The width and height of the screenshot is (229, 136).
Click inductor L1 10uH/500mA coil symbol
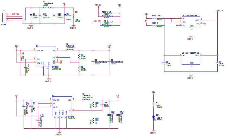point(47,7)
